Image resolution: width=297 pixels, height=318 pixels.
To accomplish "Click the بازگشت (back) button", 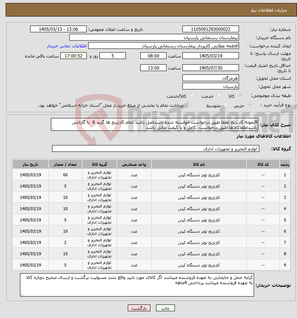I will [139, 308].
